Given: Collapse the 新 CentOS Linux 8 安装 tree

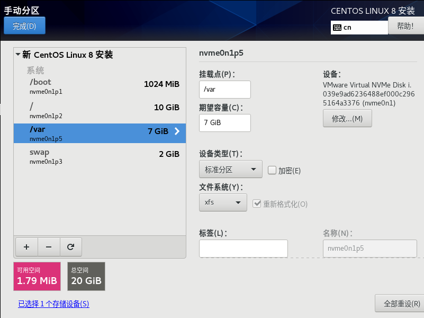Looking at the screenshot, I should point(18,55).
